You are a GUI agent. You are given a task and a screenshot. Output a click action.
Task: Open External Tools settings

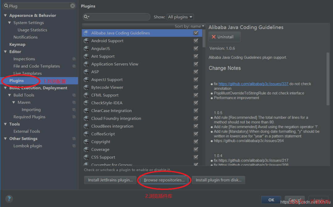[x=27, y=131]
